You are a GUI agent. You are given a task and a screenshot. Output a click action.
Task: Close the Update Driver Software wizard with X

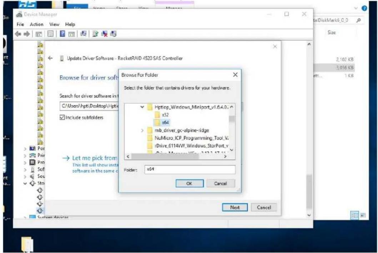(275, 46)
